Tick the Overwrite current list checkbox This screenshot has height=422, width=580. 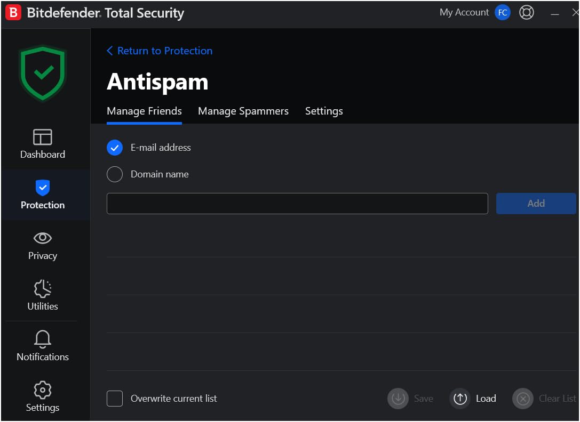click(115, 399)
